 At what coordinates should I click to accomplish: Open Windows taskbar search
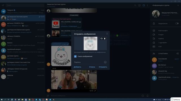(5, 100)
